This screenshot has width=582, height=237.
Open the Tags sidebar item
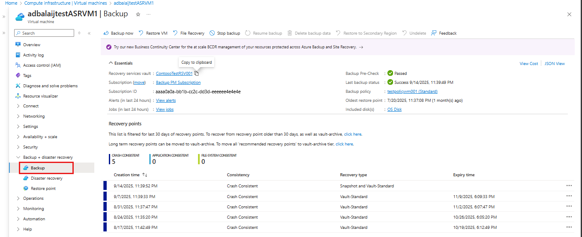[x=27, y=76]
